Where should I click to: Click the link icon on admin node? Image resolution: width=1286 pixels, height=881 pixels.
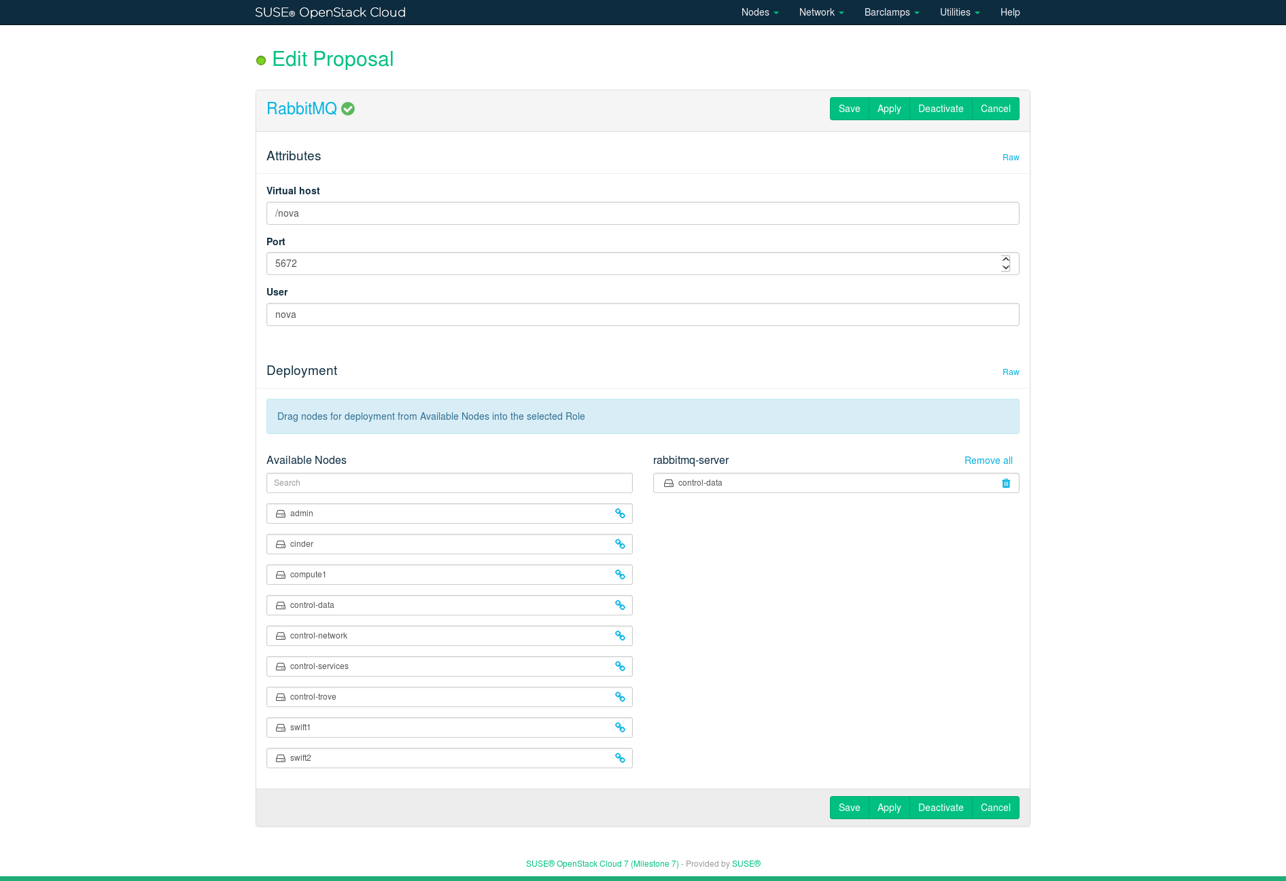620,514
